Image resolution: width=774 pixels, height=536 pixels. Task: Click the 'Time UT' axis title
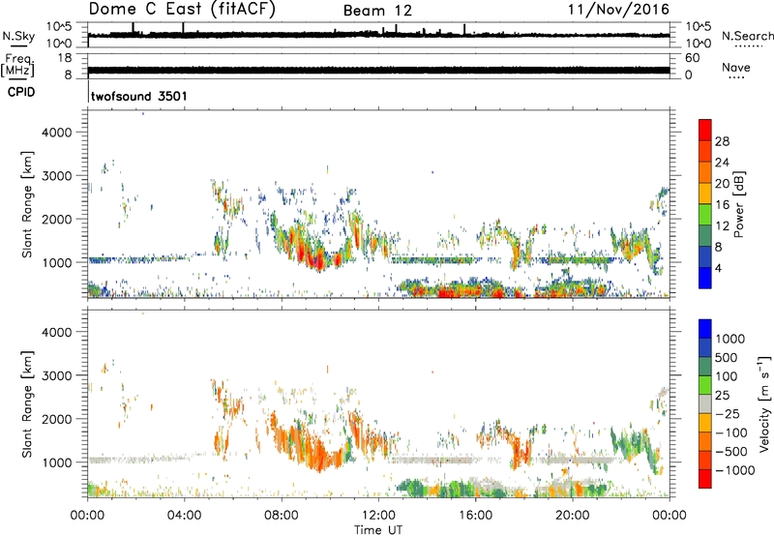pos(378,530)
